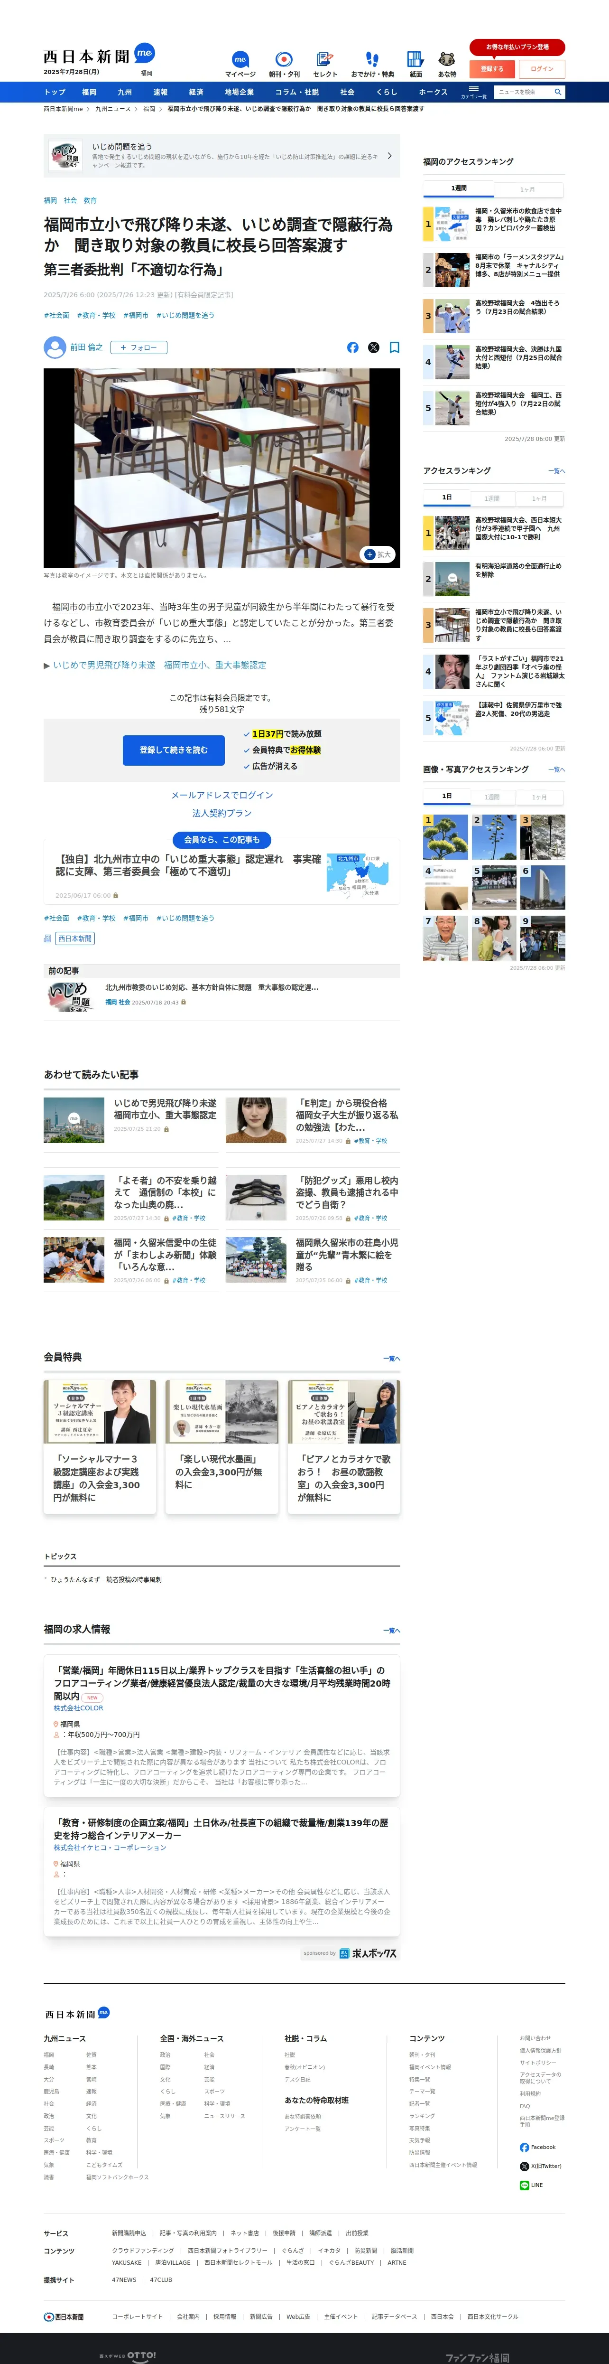Open いじめ問題を追う campaign banner arrow
Image resolution: width=609 pixels, height=2364 pixels.
(390, 156)
